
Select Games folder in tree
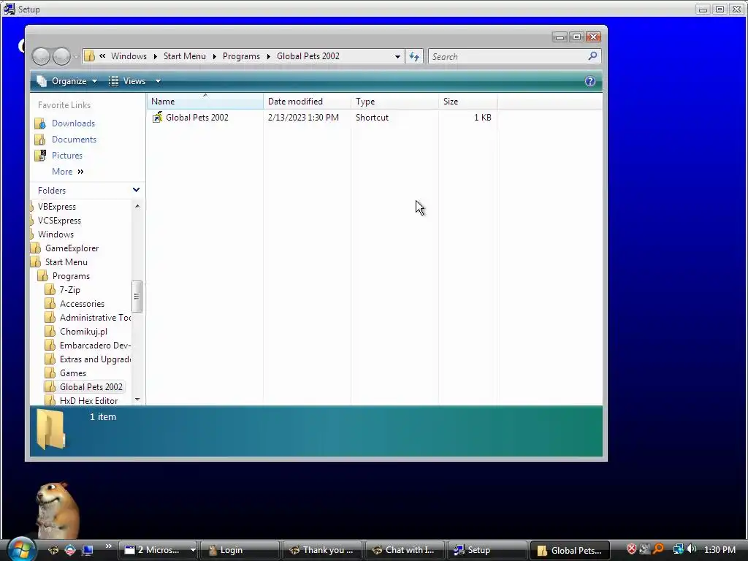[72, 373]
